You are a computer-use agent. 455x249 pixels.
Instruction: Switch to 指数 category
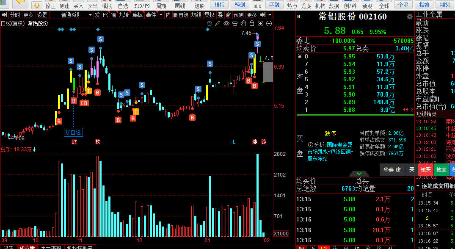click(424, 5)
